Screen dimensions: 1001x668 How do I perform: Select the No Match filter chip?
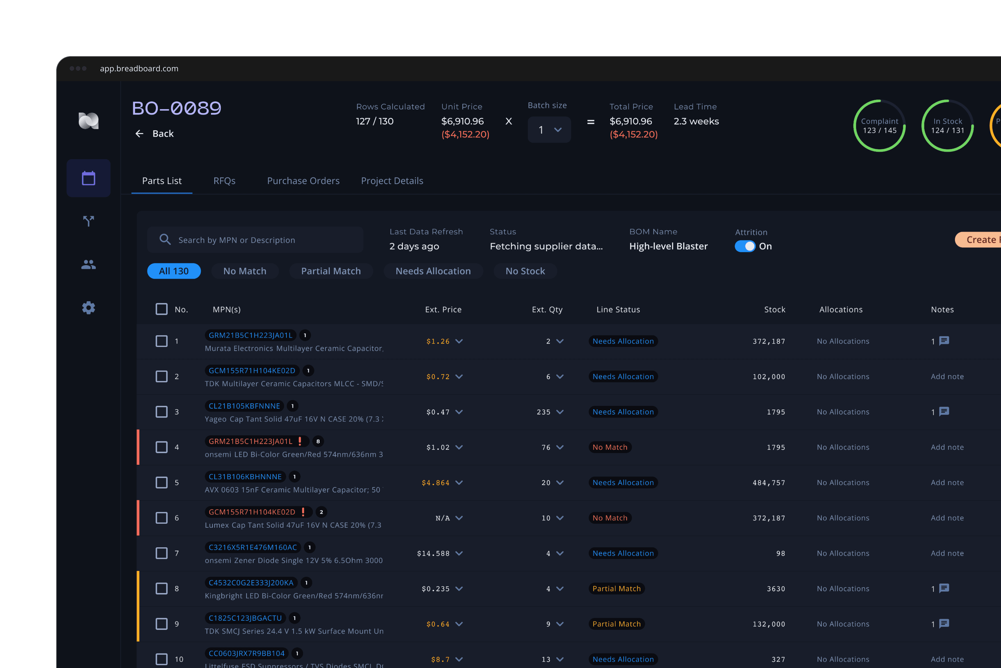tap(245, 271)
